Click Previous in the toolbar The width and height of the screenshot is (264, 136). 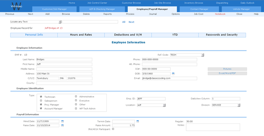coord(9,14)
